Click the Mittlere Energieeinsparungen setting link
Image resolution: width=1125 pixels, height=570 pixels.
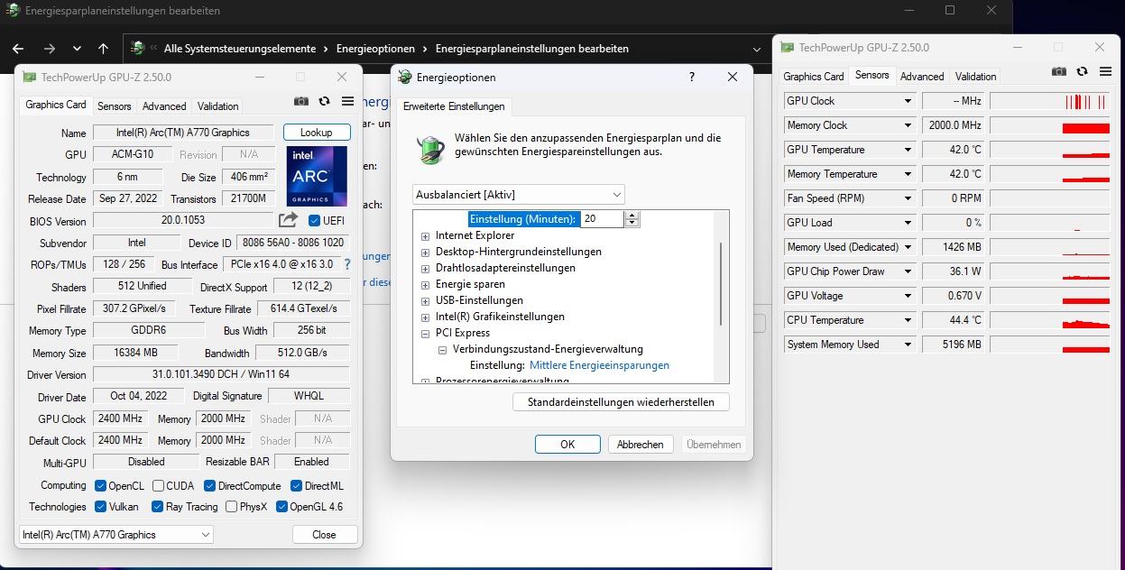coord(599,365)
